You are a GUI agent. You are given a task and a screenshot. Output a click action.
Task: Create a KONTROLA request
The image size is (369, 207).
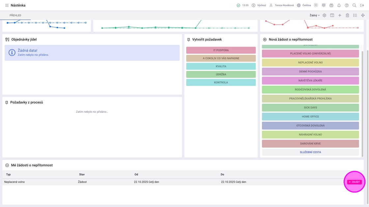pos(221,82)
